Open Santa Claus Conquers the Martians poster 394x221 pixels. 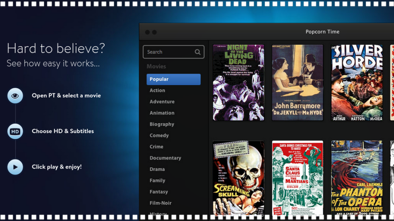297,178
